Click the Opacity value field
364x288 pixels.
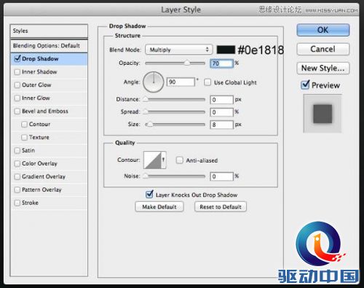tap(222, 63)
